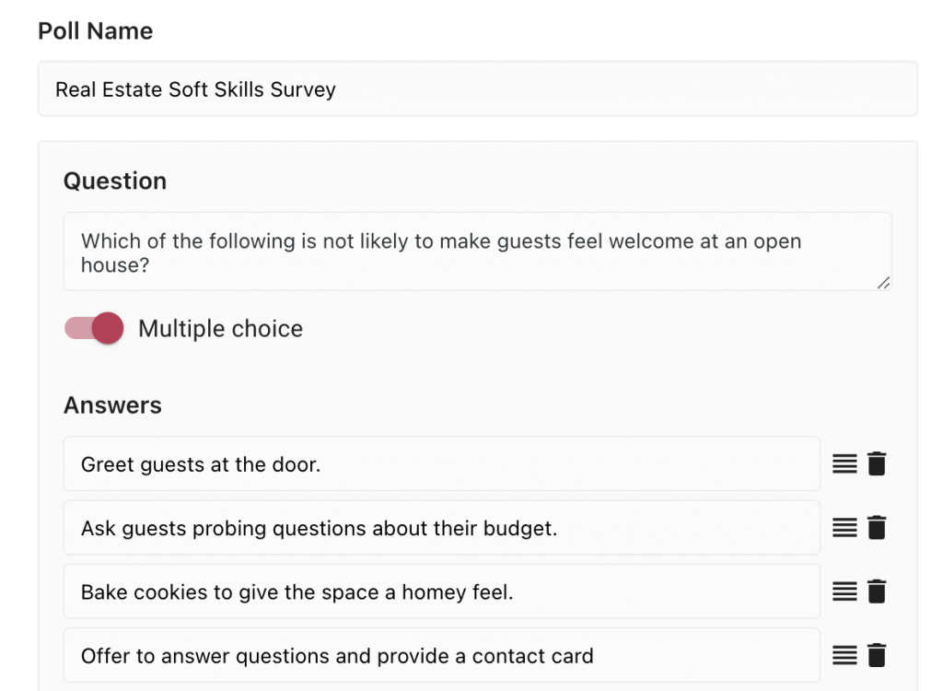The image size is (943, 691).
Task: Click the reorder icon beside 'Greet guests at the door.'
Action: pos(845,463)
